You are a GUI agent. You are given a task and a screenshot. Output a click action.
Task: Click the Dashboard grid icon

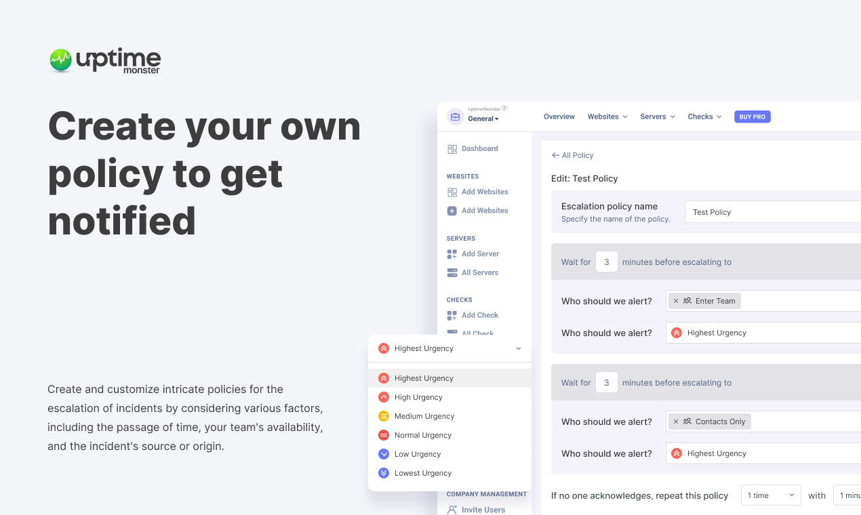(x=452, y=149)
